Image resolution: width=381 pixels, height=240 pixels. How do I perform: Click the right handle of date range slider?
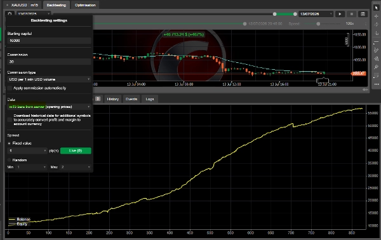click(295, 14)
